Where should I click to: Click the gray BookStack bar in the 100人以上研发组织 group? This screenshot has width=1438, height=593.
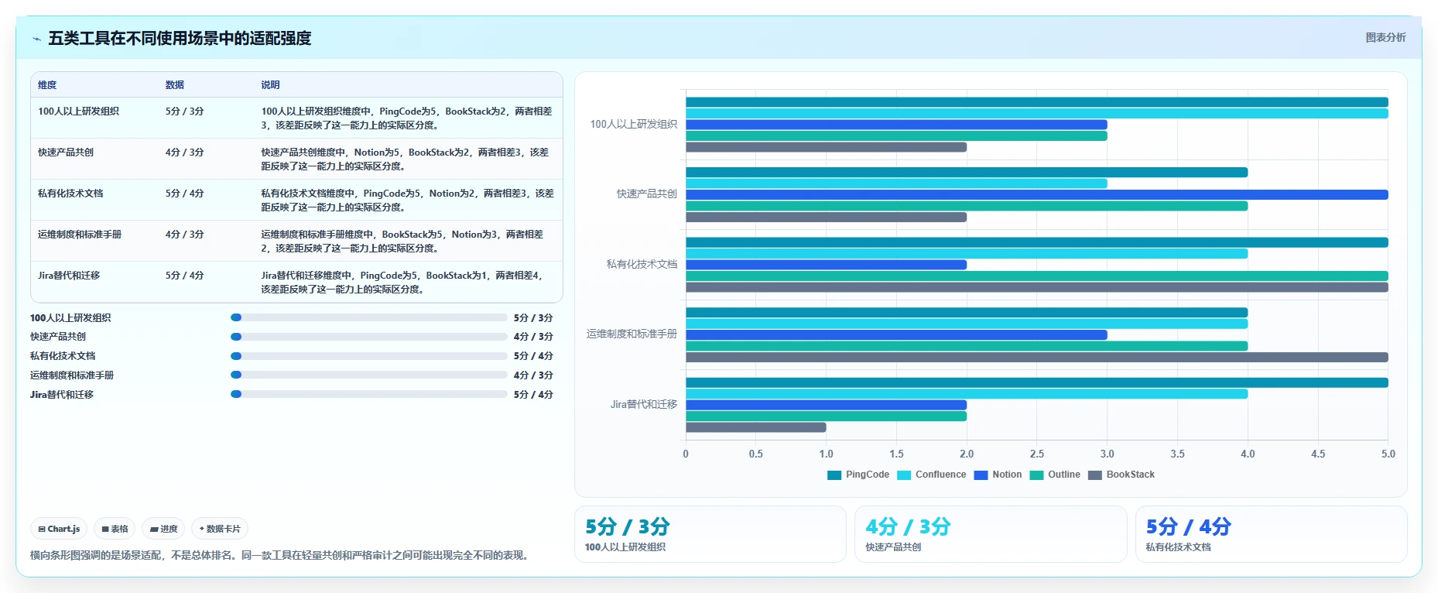(x=826, y=147)
